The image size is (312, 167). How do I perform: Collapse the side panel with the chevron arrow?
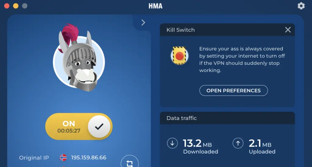143,23
